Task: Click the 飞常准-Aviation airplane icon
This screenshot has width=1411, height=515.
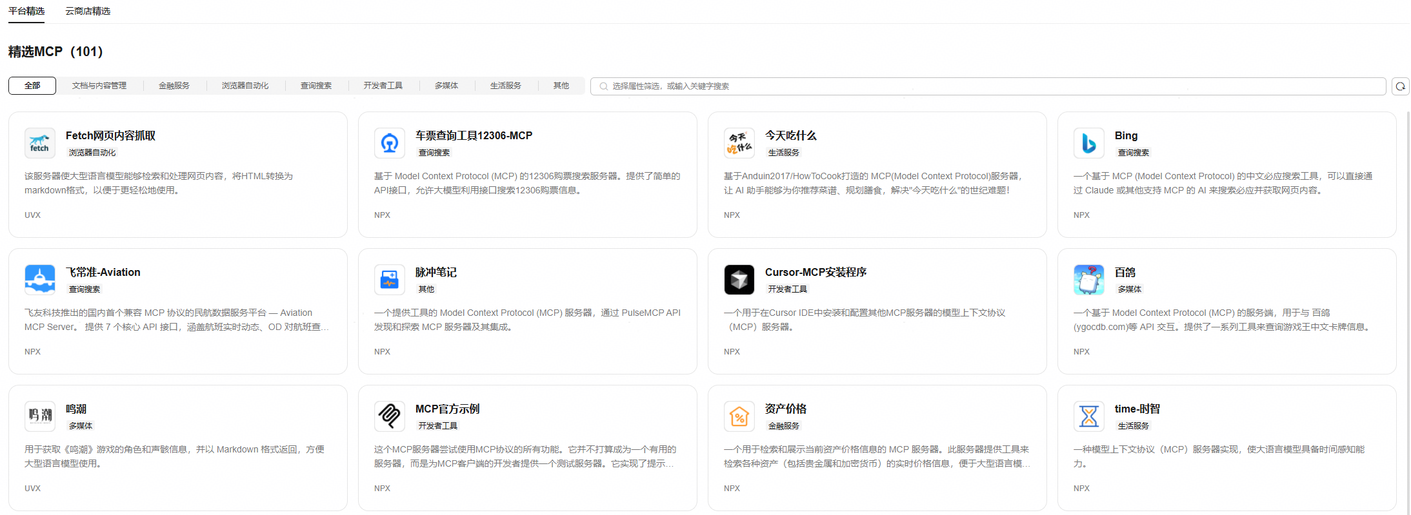Action: 39,280
